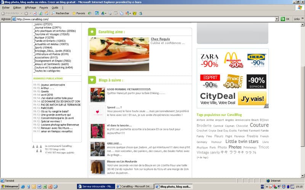Open the Affichage menu

click(30, 8)
